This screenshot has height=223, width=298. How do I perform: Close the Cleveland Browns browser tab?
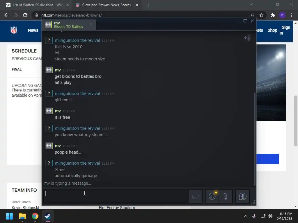pyautogui.click(x=137, y=5)
